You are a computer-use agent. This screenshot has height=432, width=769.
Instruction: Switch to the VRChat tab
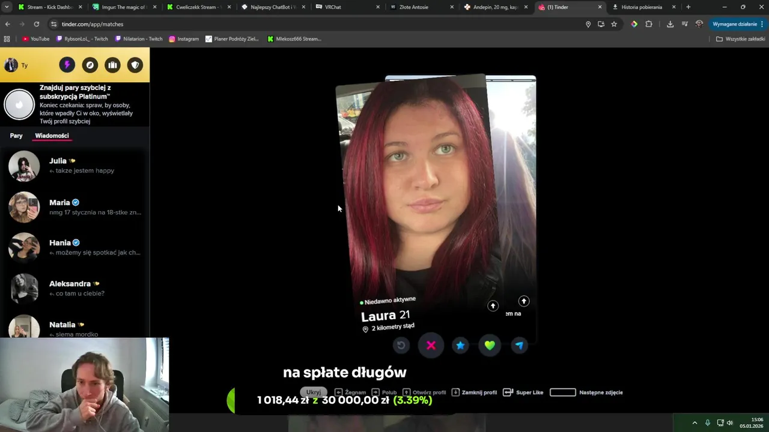[x=347, y=7]
